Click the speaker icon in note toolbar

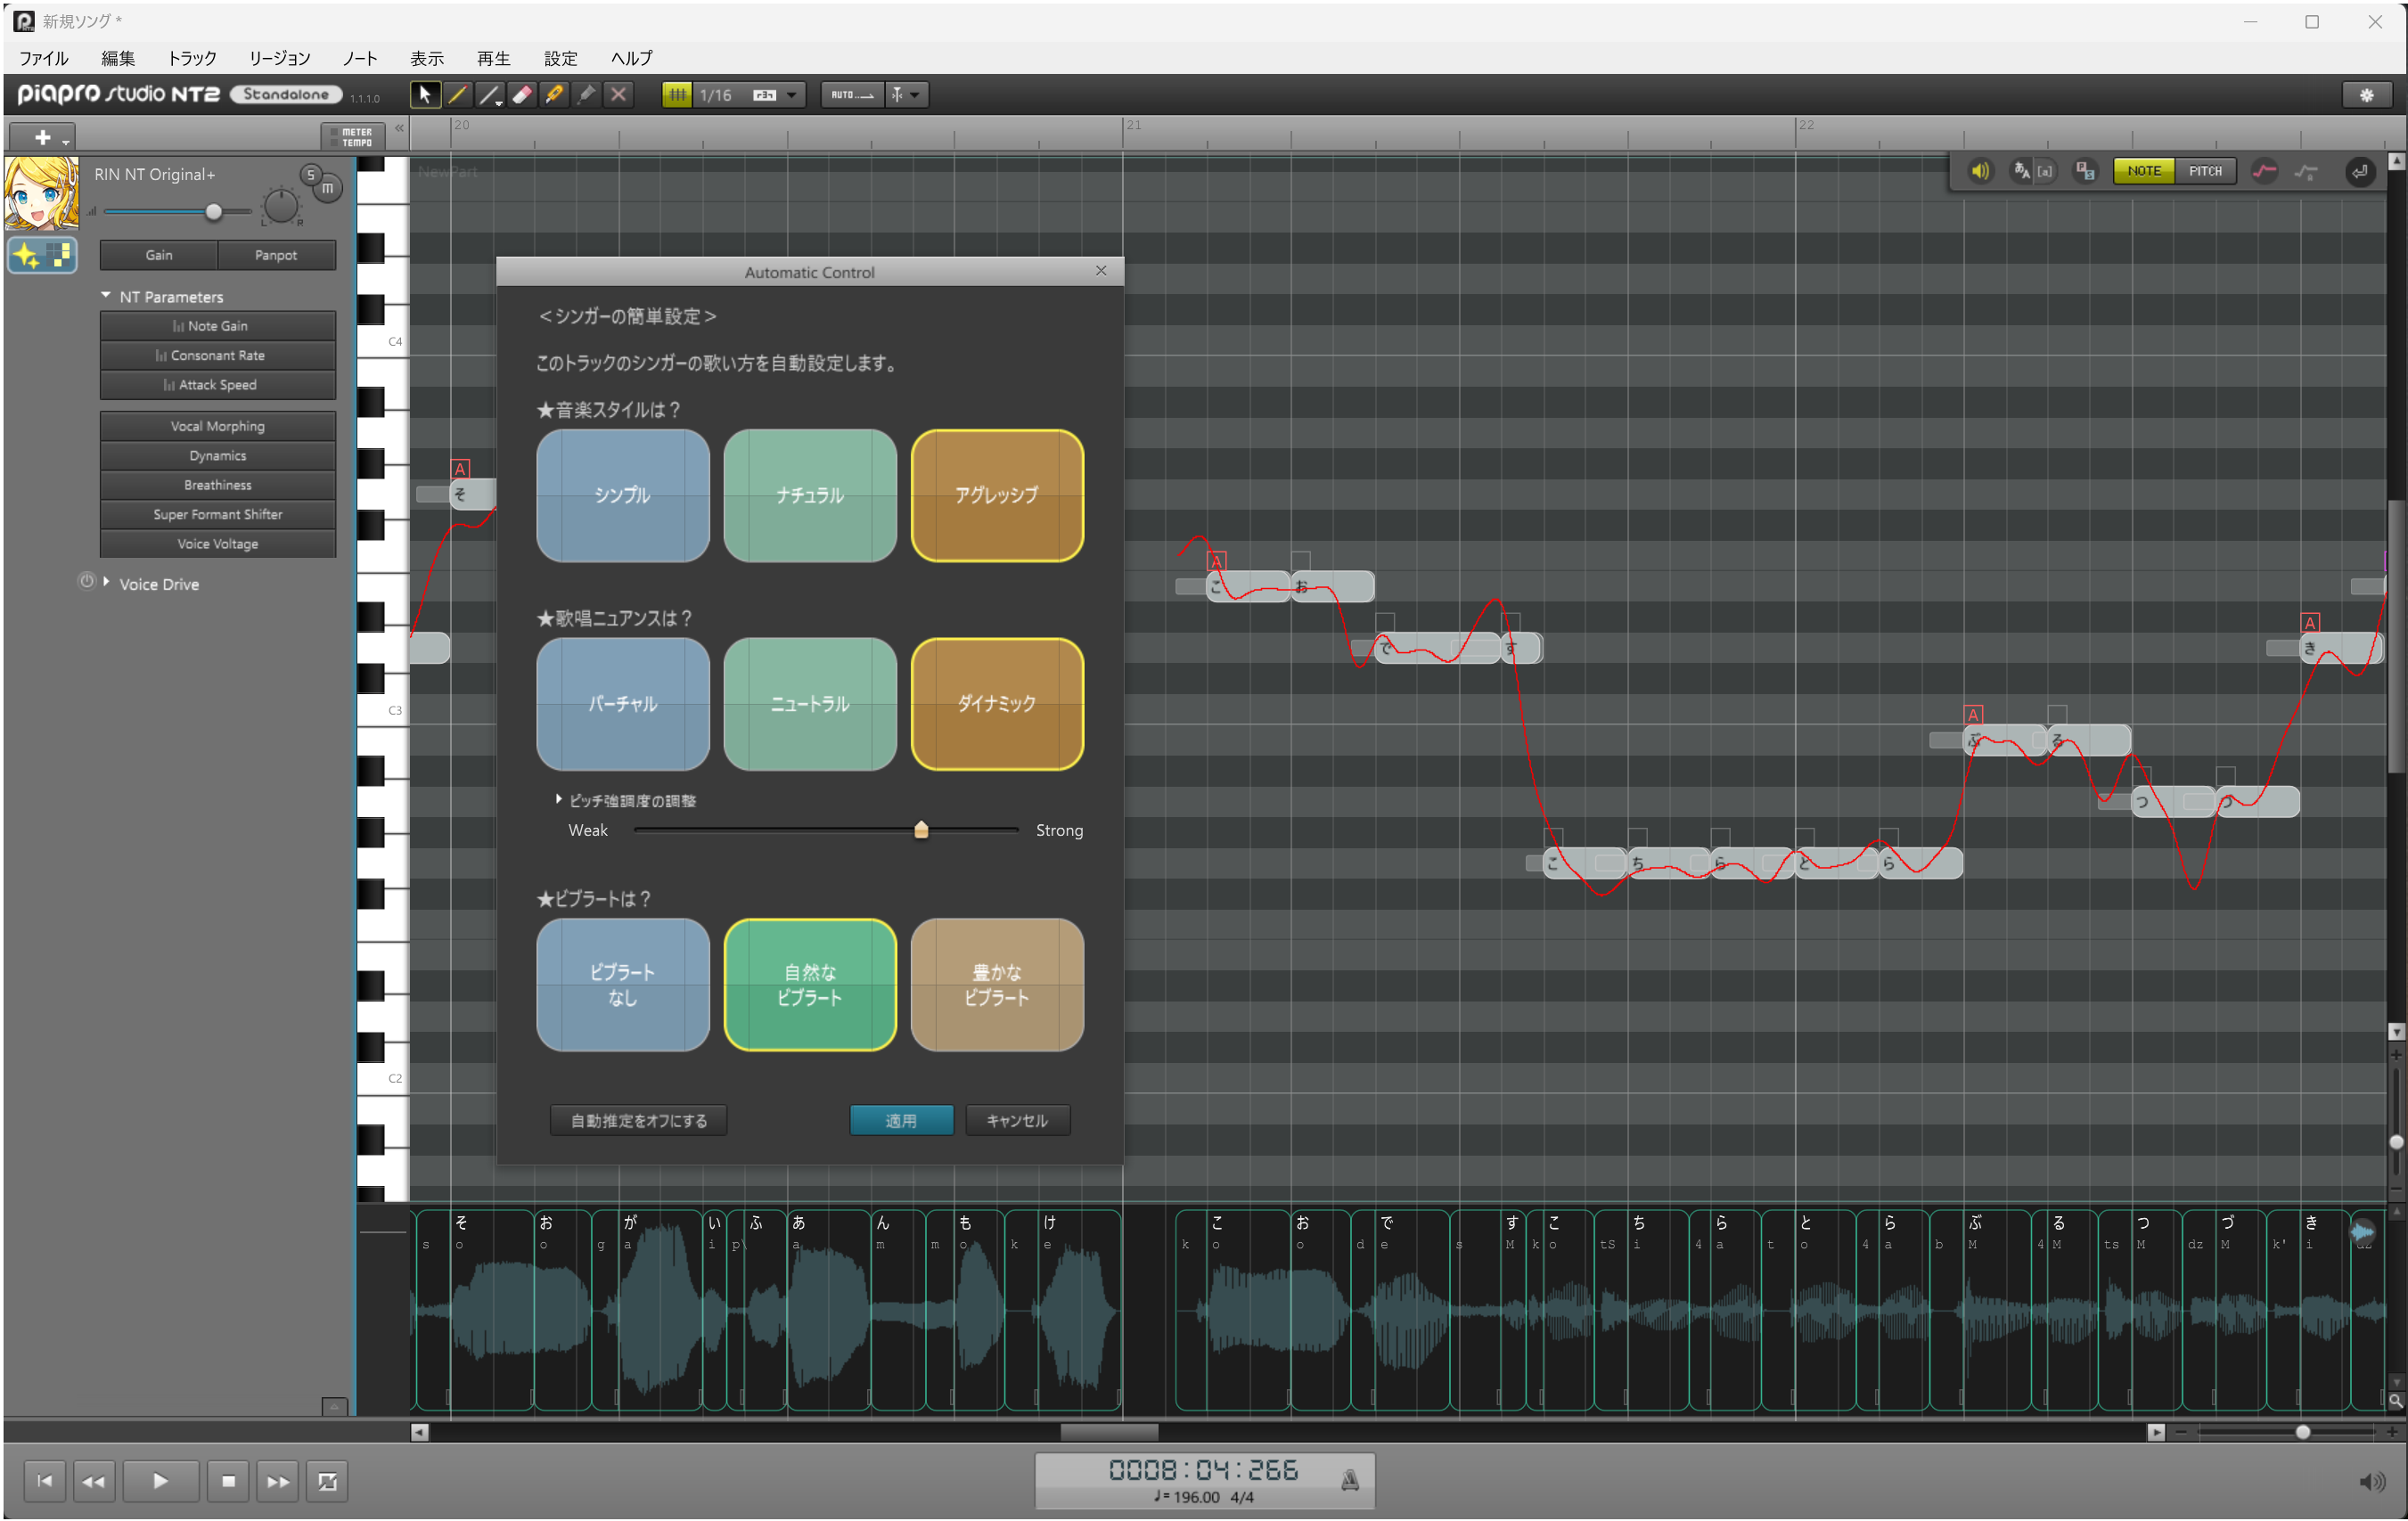click(x=1979, y=171)
